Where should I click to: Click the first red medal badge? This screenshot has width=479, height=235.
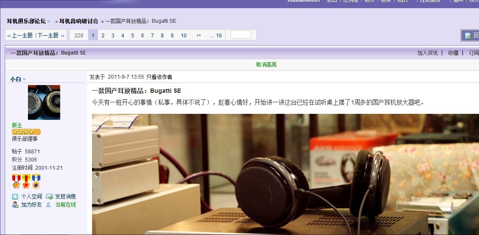click(x=16, y=181)
